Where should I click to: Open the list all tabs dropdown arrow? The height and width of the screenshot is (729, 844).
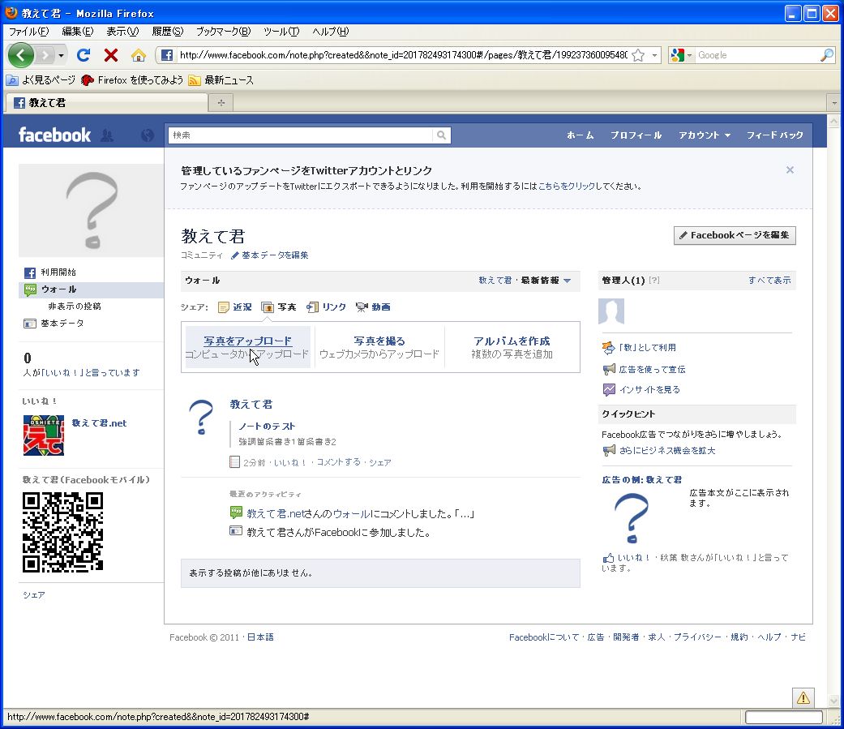tap(834, 103)
